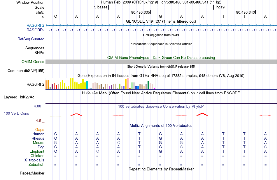
Task: Click the chr5: ruler label
Action: tap(40, 12)
